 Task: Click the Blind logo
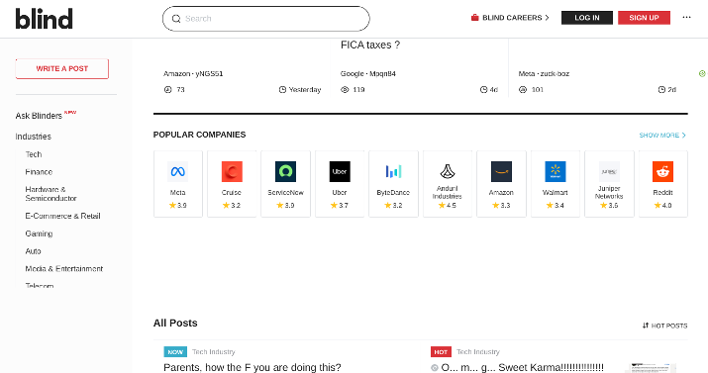(x=44, y=19)
